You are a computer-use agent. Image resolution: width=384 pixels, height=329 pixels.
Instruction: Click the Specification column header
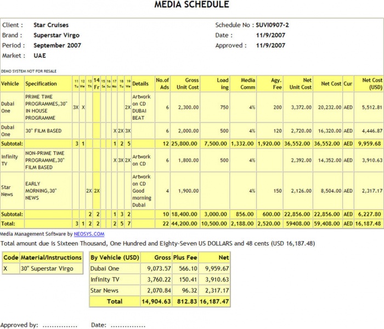(x=48, y=84)
